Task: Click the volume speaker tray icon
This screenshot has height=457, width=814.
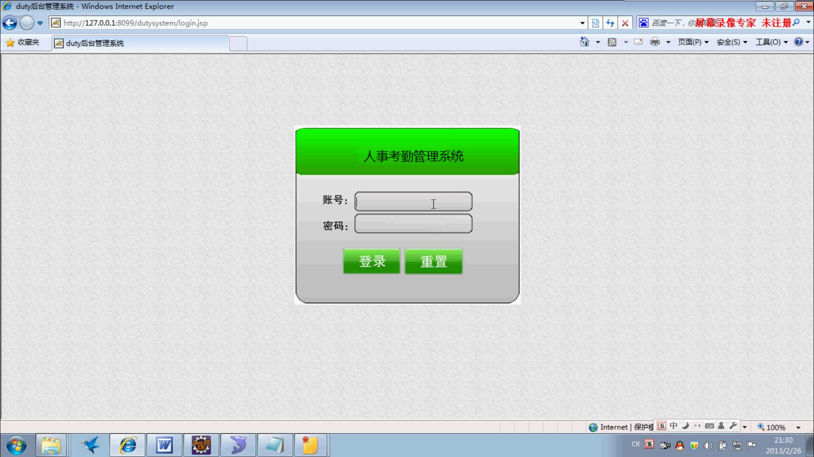Action: (x=708, y=446)
